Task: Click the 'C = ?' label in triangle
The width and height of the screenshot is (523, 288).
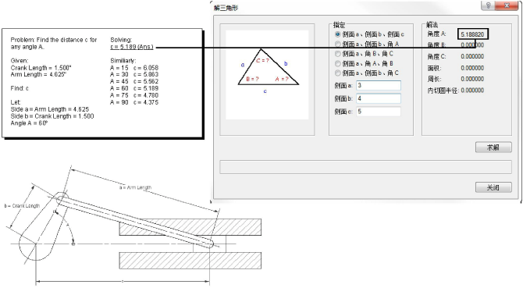Action: 262,61
